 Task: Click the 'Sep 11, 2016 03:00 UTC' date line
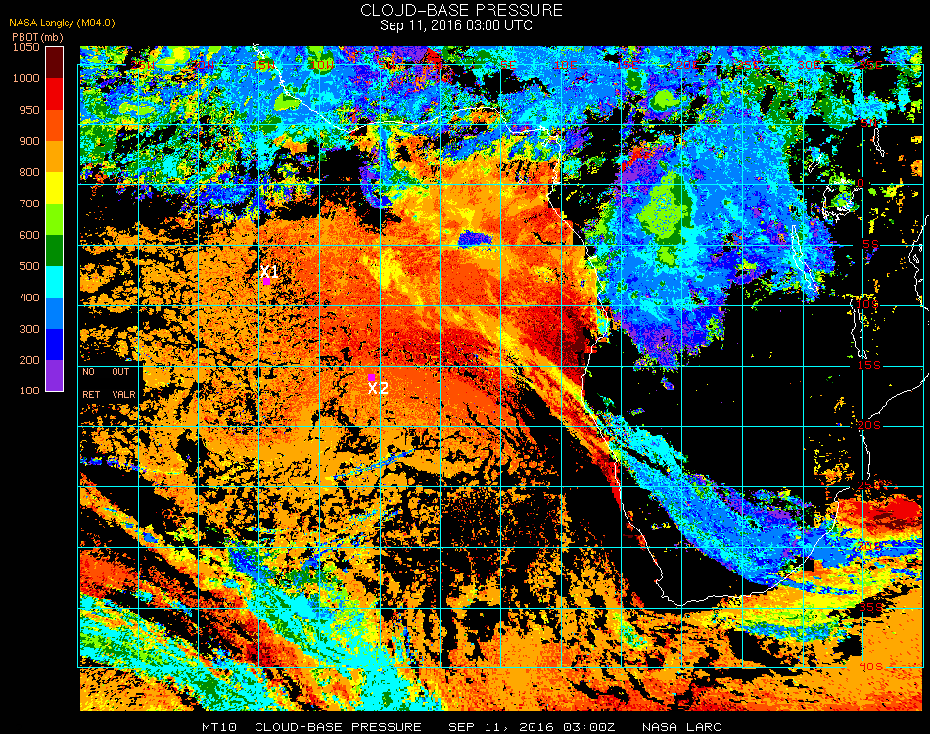tap(455, 25)
